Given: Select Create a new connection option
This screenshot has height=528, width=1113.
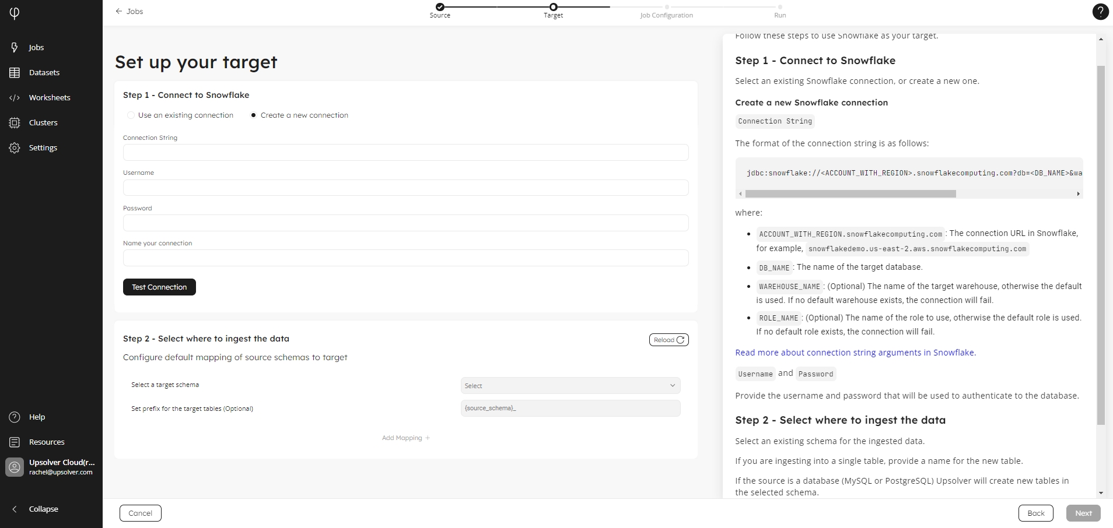Looking at the screenshot, I should coord(254,115).
